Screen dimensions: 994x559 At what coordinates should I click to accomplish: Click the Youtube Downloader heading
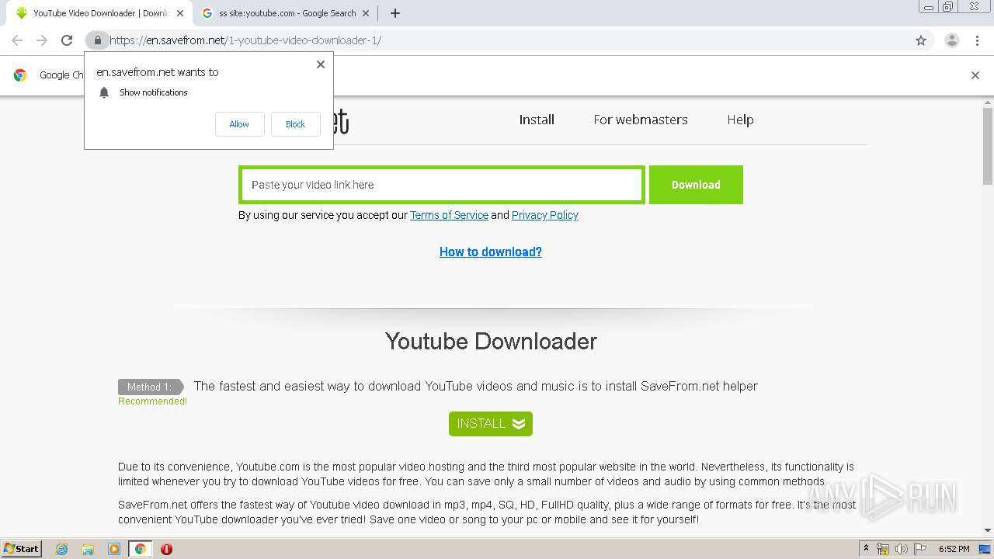coord(491,341)
